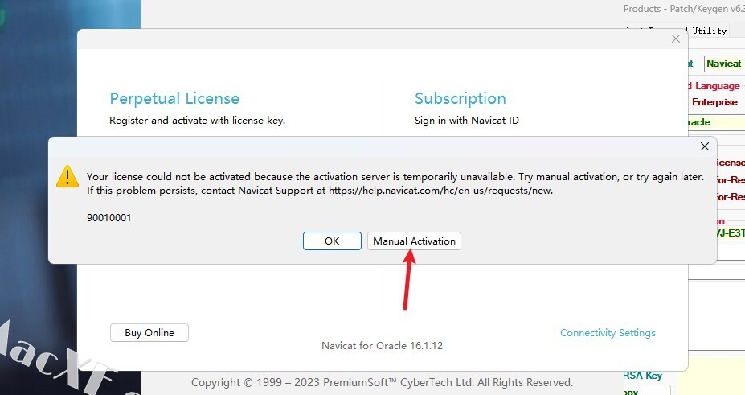
Task: Open the Buy Online page
Action: 149,333
